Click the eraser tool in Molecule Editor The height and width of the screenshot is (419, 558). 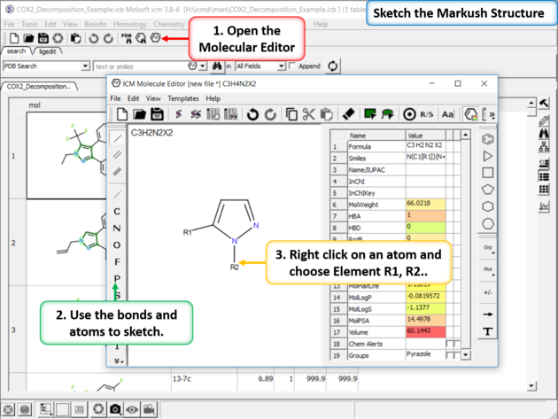tap(348, 114)
